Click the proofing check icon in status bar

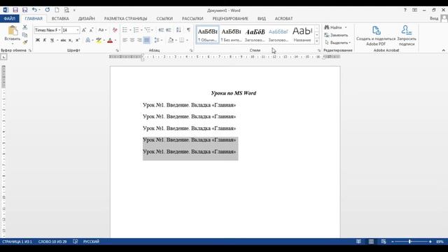75,241
